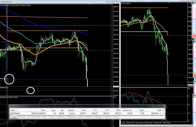Sort by the Profit column header

pyautogui.click(x=159, y=110)
